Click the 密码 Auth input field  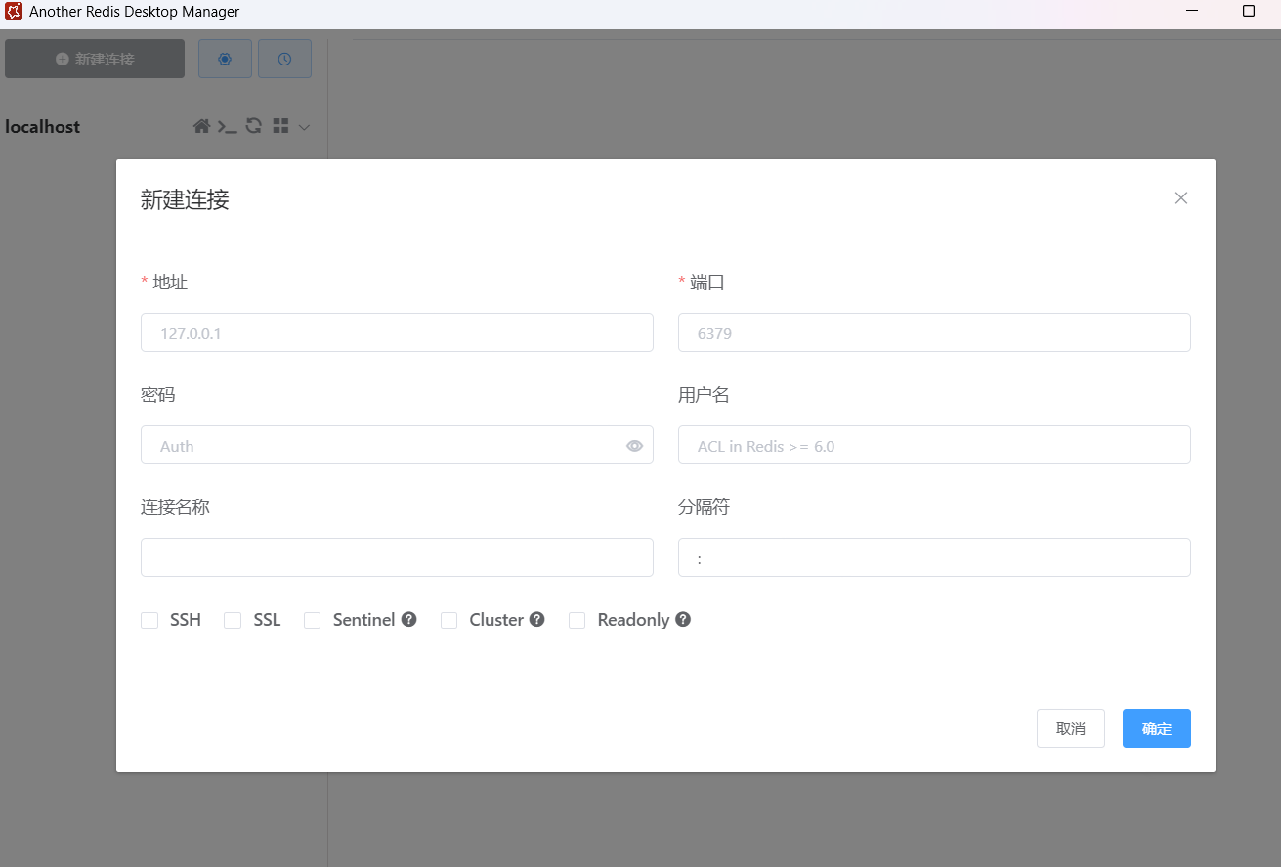(x=397, y=445)
